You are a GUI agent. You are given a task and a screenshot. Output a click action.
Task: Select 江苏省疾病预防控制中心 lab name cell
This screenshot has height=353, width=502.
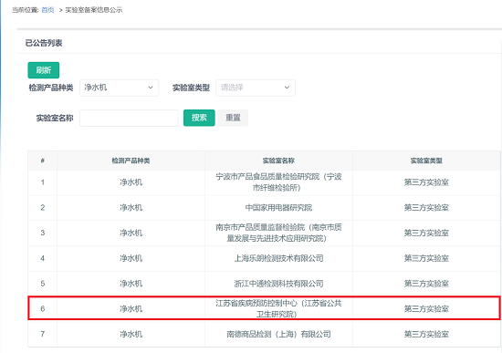click(x=278, y=308)
